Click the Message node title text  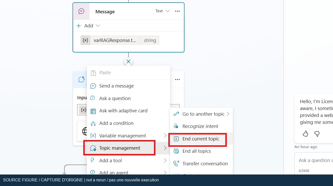click(105, 12)
